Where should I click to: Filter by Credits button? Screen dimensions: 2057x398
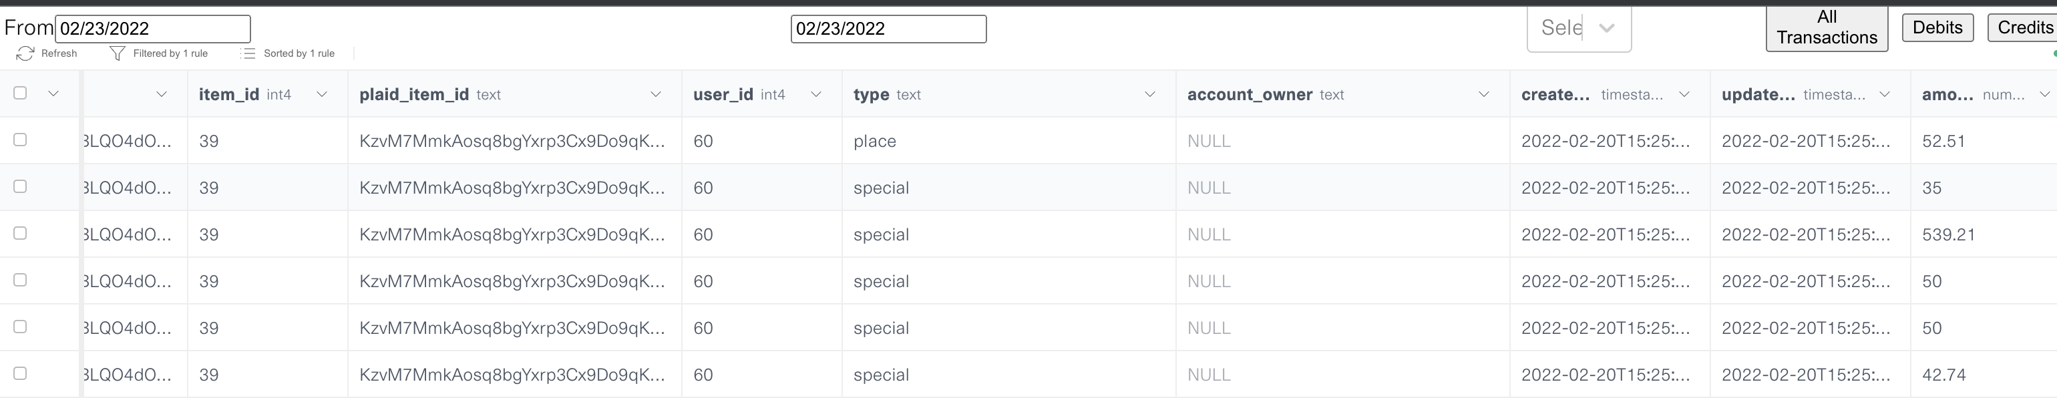point(2024,27)
